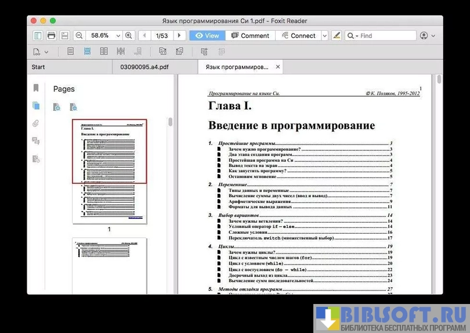Open the Comment mode
This screenshot has height=333, width=470.
(x=250, y=35)
